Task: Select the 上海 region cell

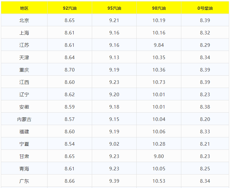Action: pyautogui.click(x=24, y=33)
